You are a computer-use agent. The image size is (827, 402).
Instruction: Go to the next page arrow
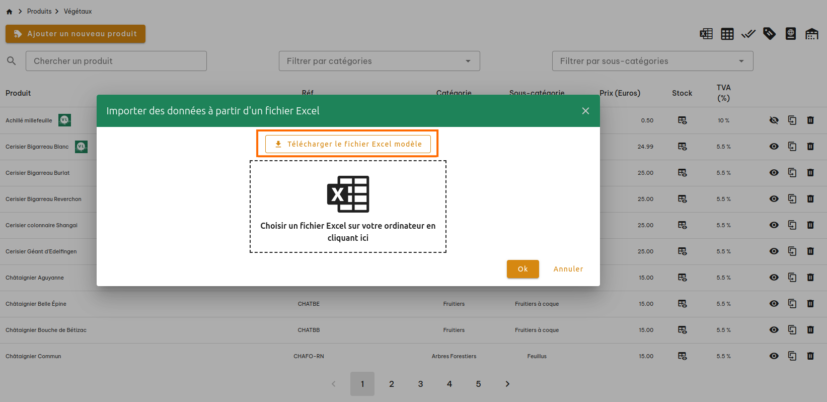pos(507,384)
